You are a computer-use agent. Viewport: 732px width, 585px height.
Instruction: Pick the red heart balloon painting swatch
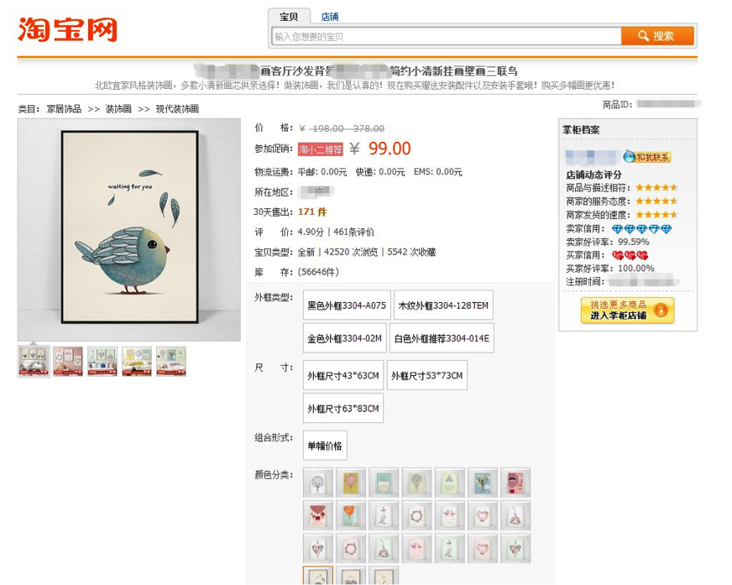click(x=318, y=515)
